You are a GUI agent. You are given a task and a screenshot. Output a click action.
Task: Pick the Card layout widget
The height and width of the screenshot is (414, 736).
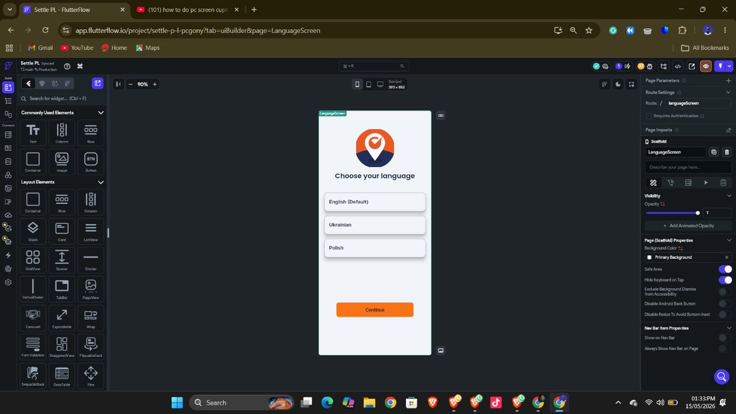coord(62,231)
